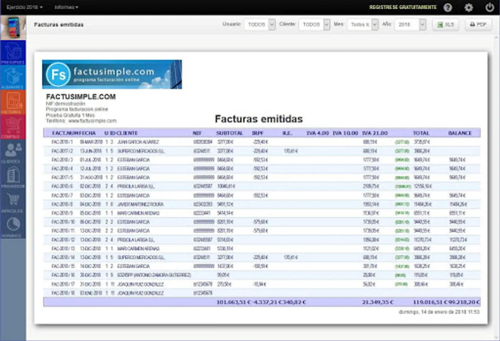Expand the Mes dropdown
Screen dimensions: 500x341
pyautogui.click(x=363, y=25)
